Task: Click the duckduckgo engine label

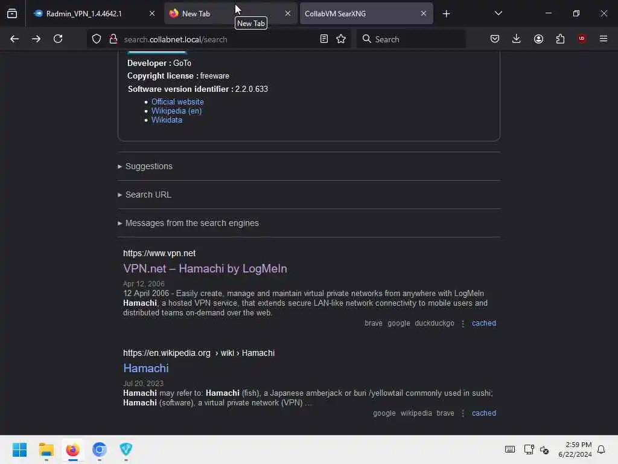Action: click(435, 323)
